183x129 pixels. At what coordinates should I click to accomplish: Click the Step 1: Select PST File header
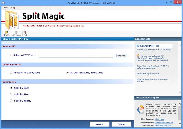[68, 39]
